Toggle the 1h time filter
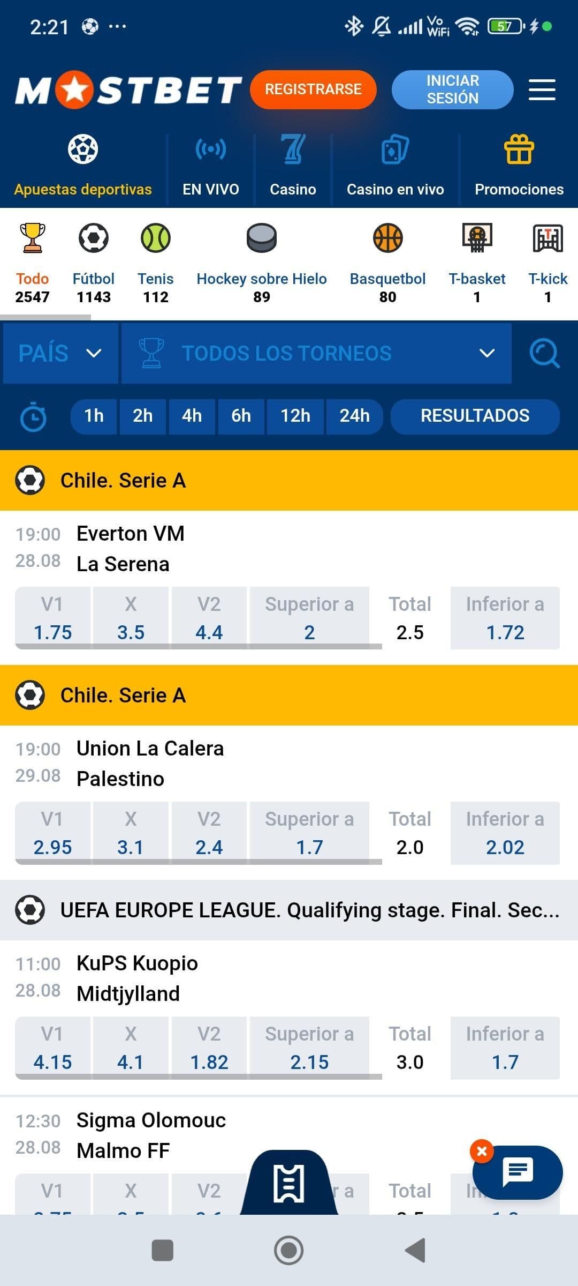This screenshot has width=578, height=1286. tap(94, 416)
